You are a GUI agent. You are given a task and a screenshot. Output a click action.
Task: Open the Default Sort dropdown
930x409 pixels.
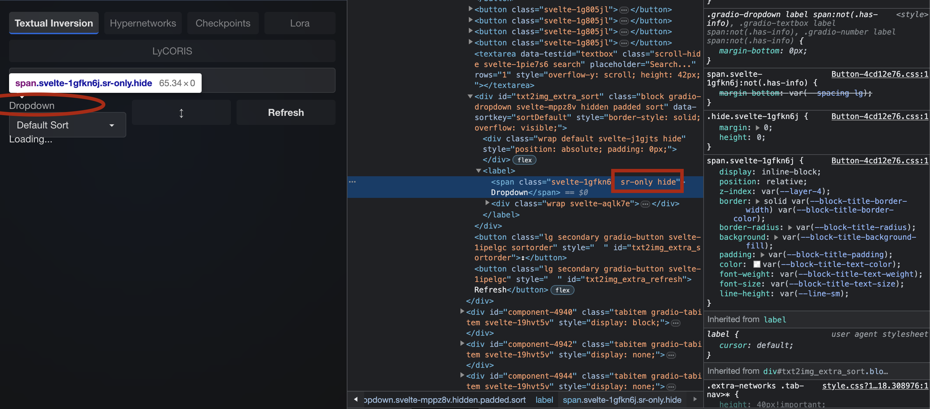pos(67,125)
